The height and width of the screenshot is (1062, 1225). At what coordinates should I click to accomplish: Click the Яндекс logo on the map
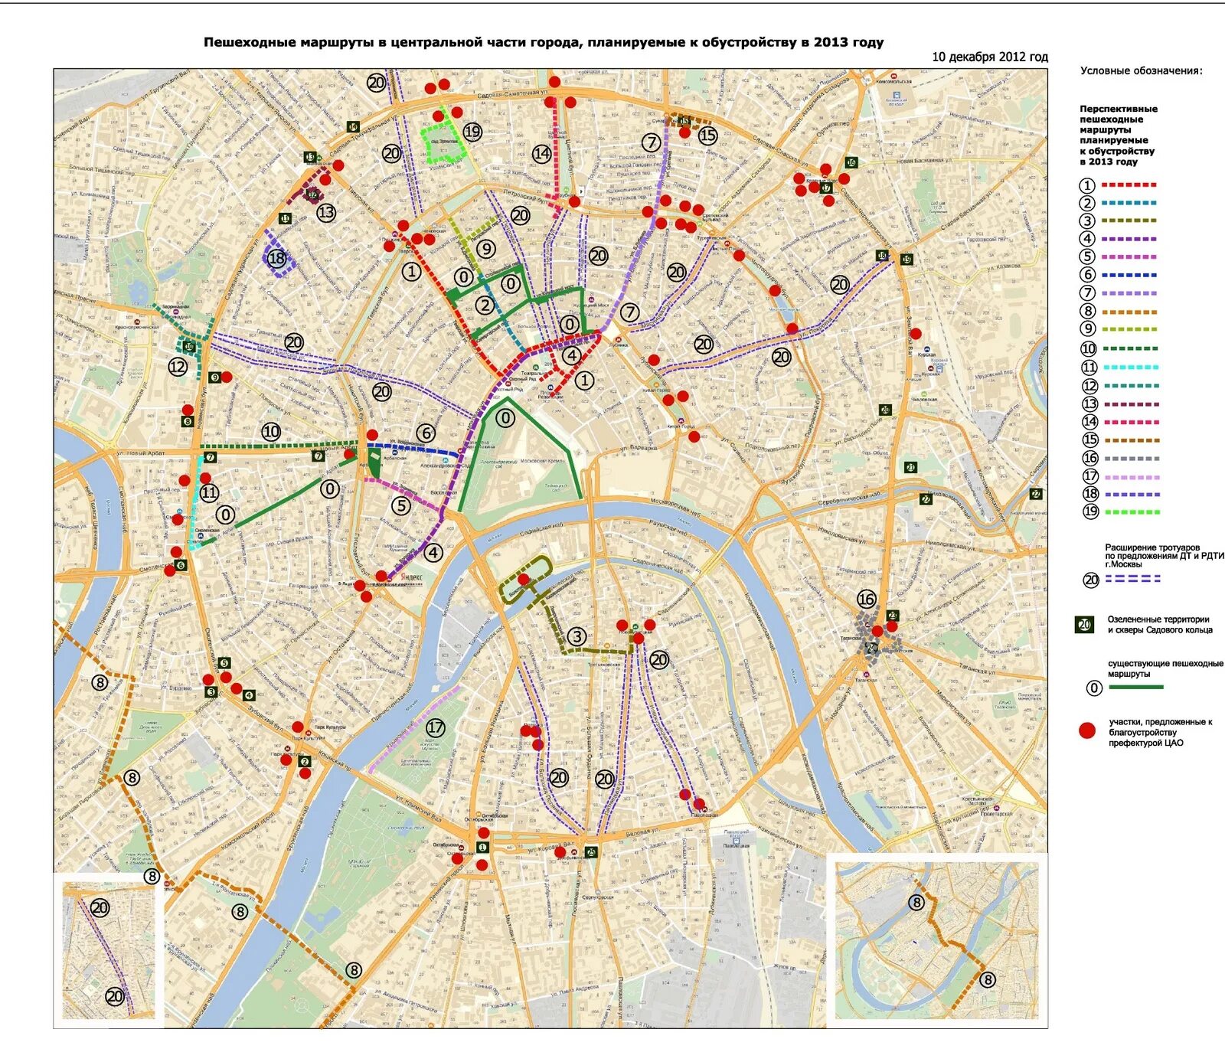(x=411, y=577)
